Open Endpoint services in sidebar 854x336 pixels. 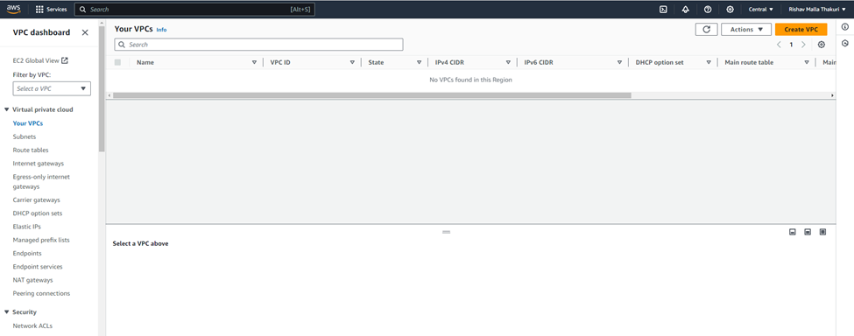point(38,266)
